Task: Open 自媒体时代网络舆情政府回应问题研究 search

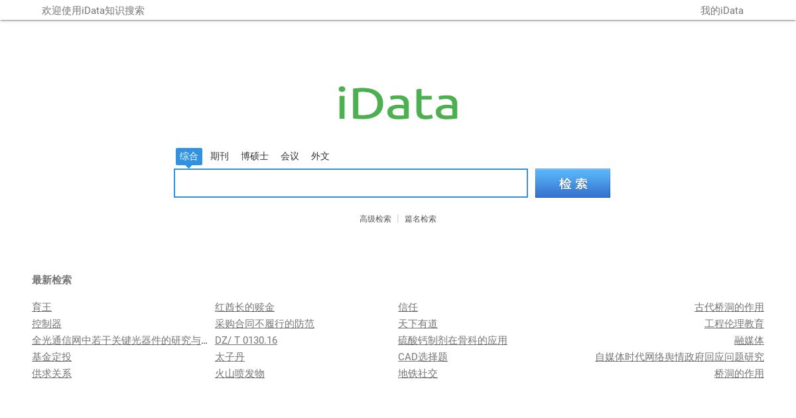Action: pyautogui.click(x=679, y=357)
